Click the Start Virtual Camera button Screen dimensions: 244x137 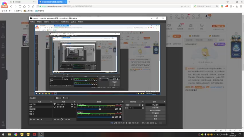155,111
